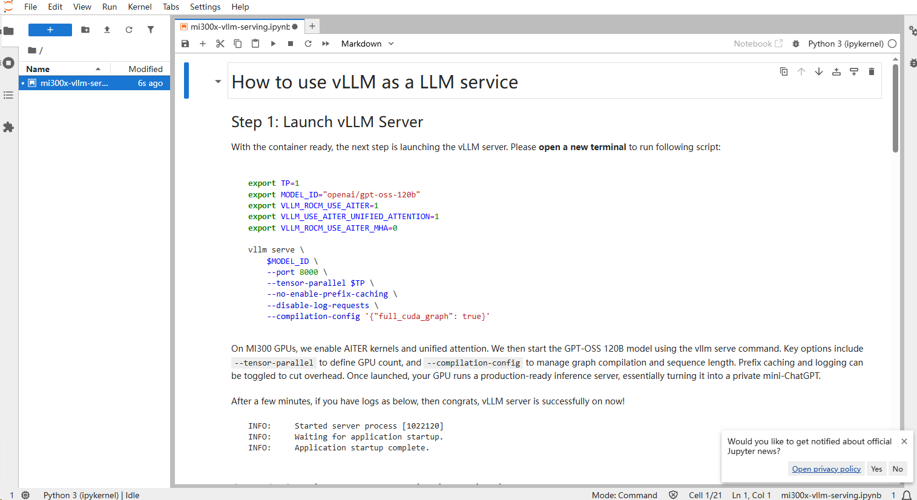Open the File Browser sidebar panel
Image resolution: width=917 pixels, height=500 pixels.
8,31
